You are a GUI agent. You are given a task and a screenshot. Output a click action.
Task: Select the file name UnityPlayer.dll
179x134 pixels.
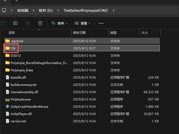21,114
